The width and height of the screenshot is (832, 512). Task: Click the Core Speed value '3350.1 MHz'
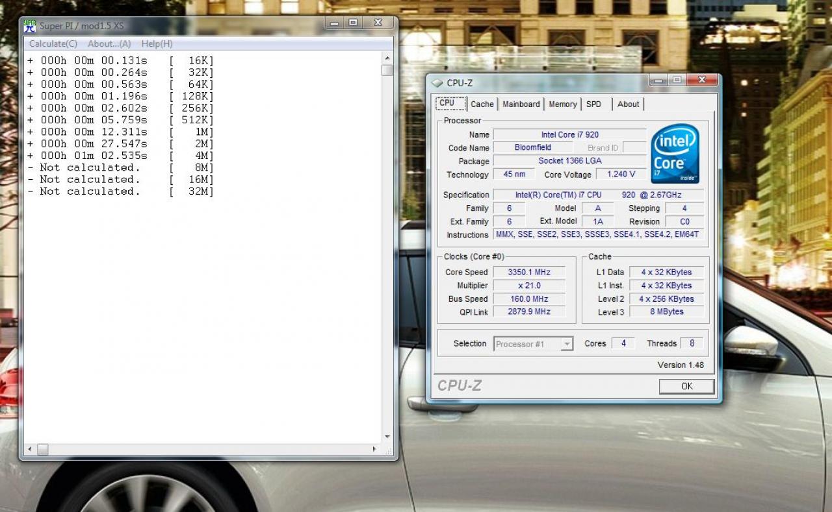[x=529, y=272]
